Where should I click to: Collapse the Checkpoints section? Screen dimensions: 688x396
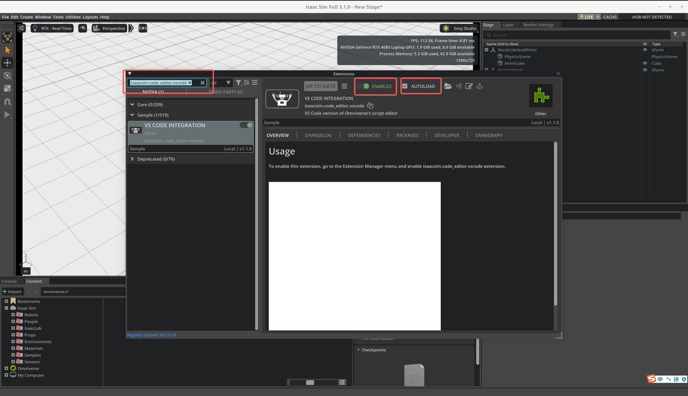click(359, 350)
